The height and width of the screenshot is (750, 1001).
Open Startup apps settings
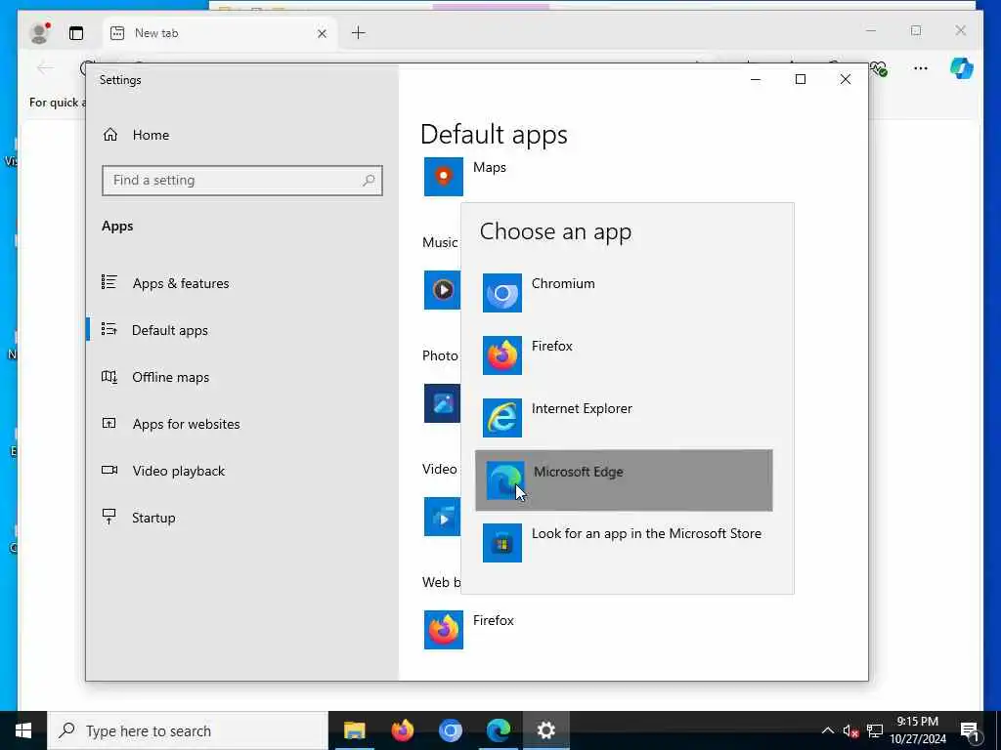point(242,518)
